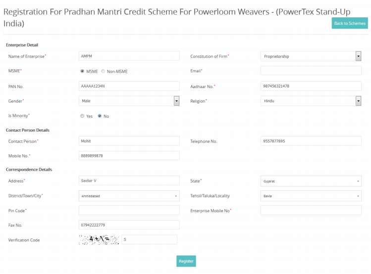The image size is (371, 274).
Task: Open the Religion dropdown
Action: (x=311, y=101)
